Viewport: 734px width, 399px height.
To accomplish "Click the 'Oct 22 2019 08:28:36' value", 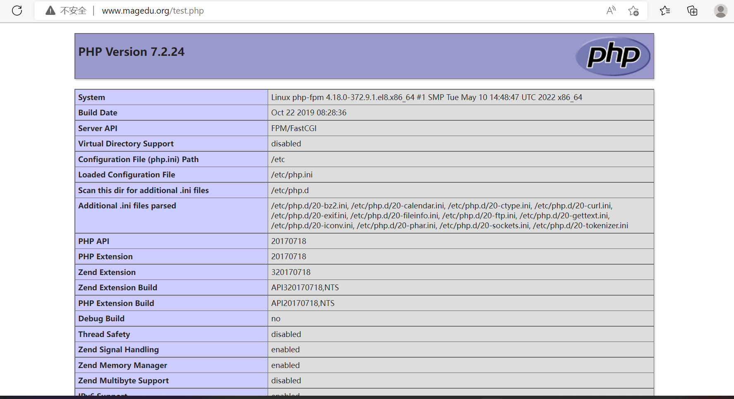I will pos(309,112).
